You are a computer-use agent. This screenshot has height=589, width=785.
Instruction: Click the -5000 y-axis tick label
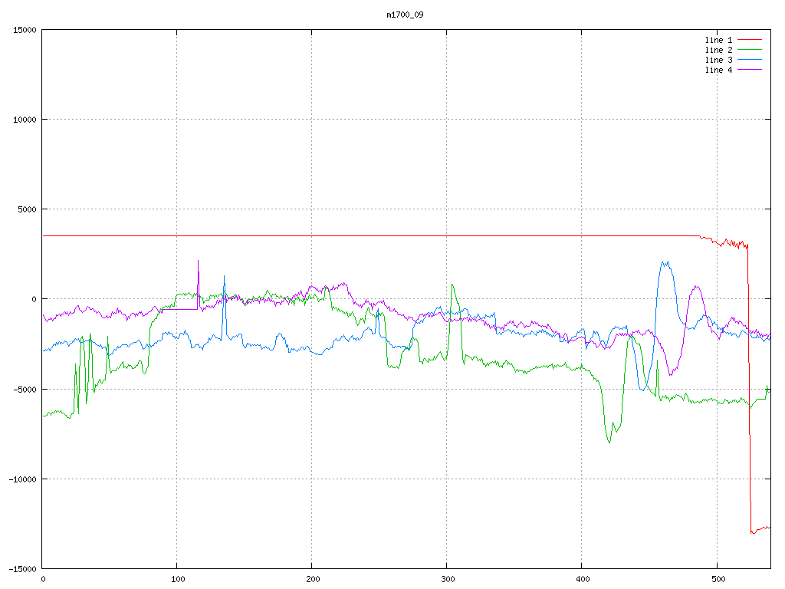pyautogui.click(x=23, y=389)
